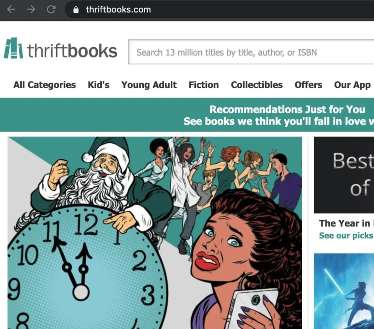374x329 pixels.
Task: Select the Fiction menu item
Action: tap(204, 85)
